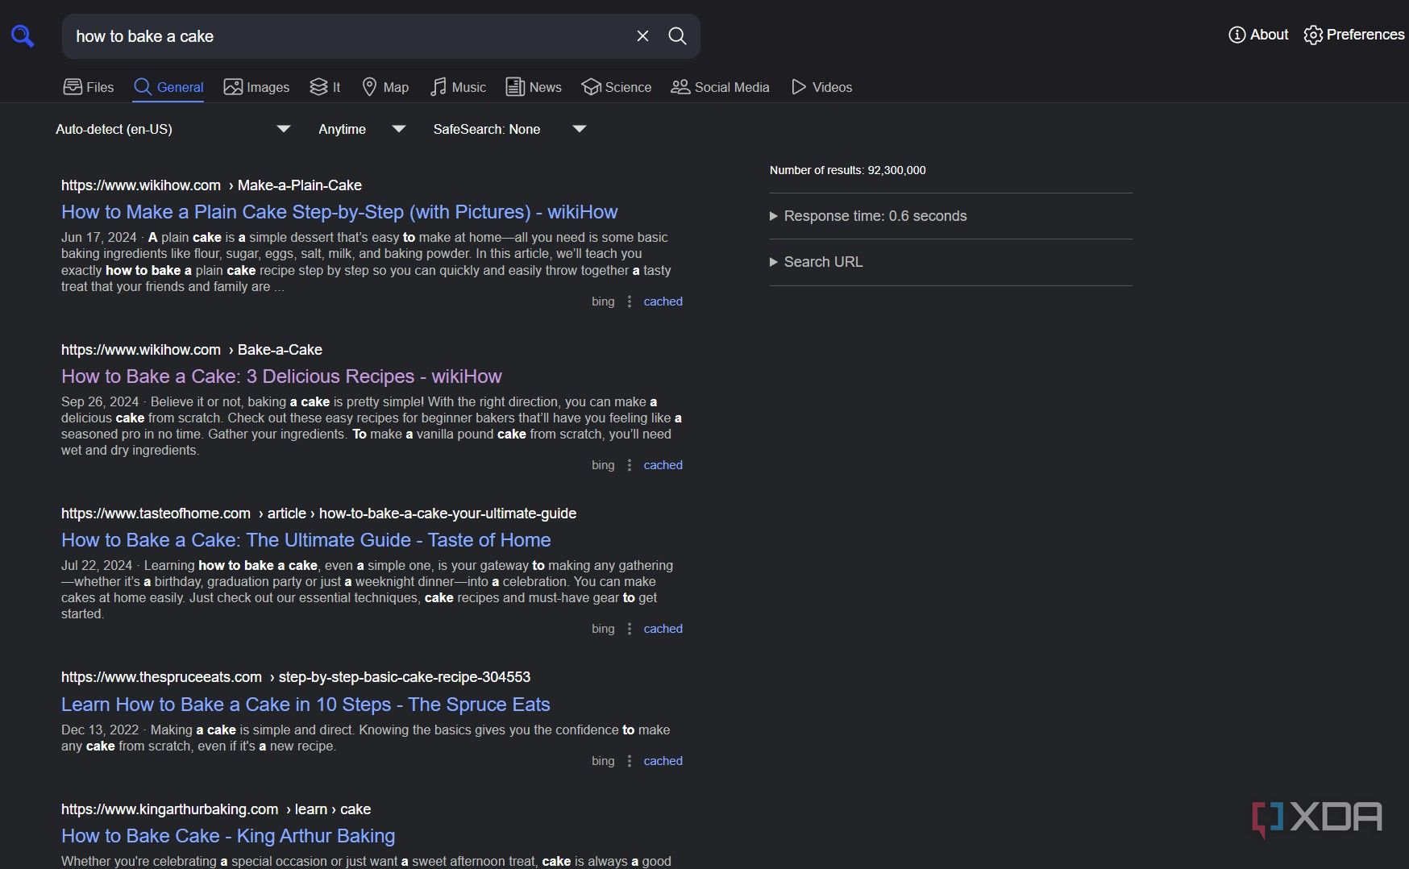The image size is (1409, 869).
Task: Click the wikihow.com Bake-a-Cake URL
Action: point(192,350)
